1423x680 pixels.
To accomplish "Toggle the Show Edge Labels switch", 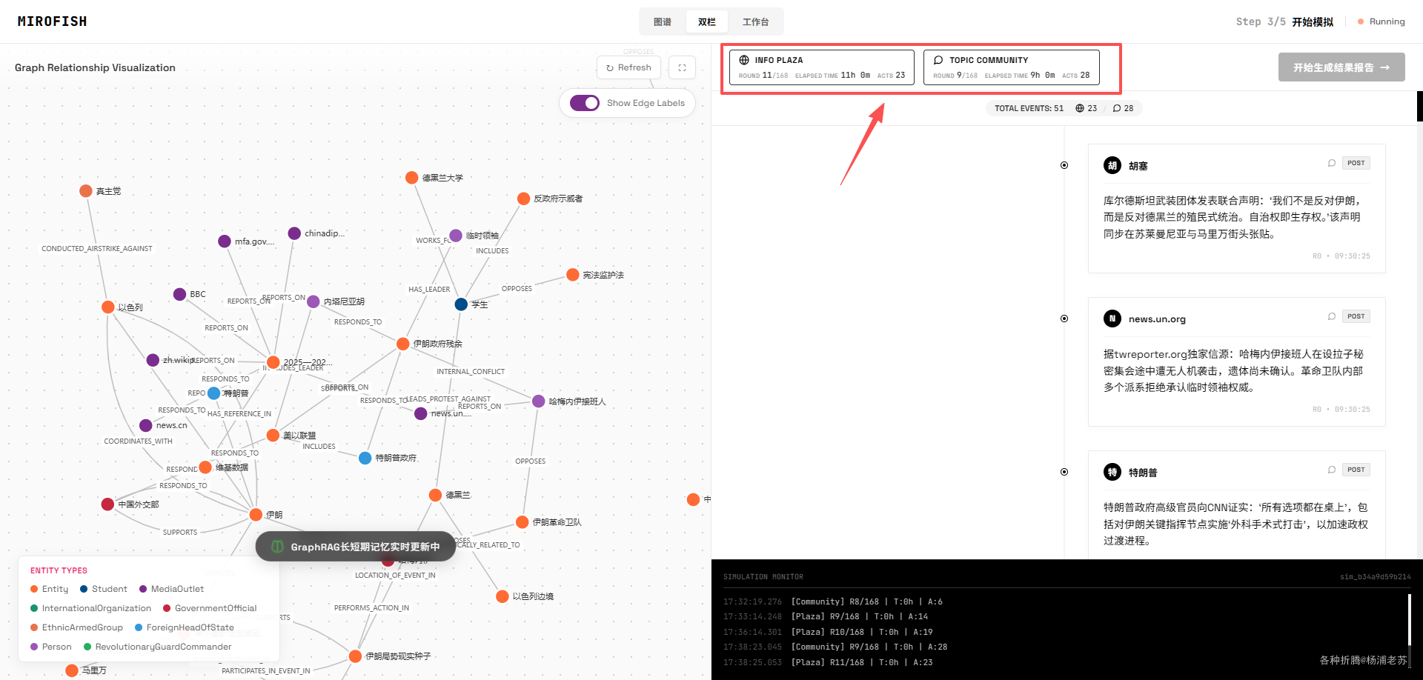I will (x=585, y=103).
